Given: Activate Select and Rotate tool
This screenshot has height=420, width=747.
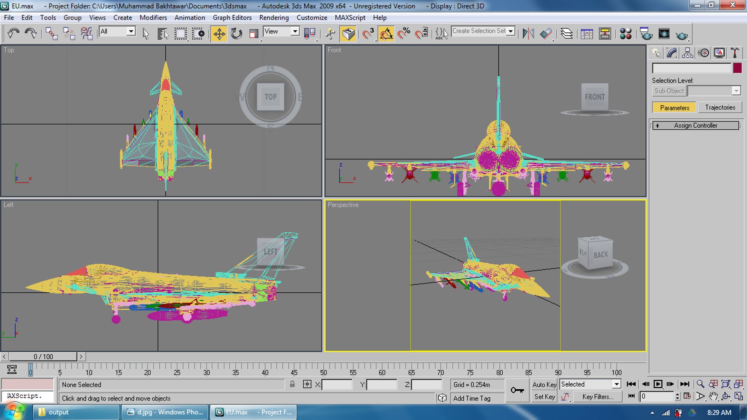Looking at the screenshot, I should pos(236,33).
